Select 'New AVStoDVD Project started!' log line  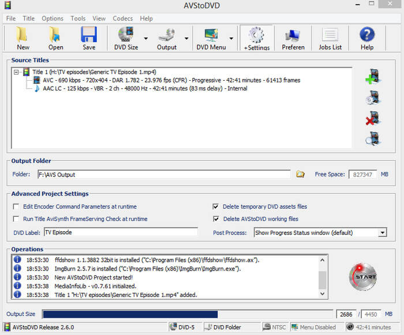93,277
